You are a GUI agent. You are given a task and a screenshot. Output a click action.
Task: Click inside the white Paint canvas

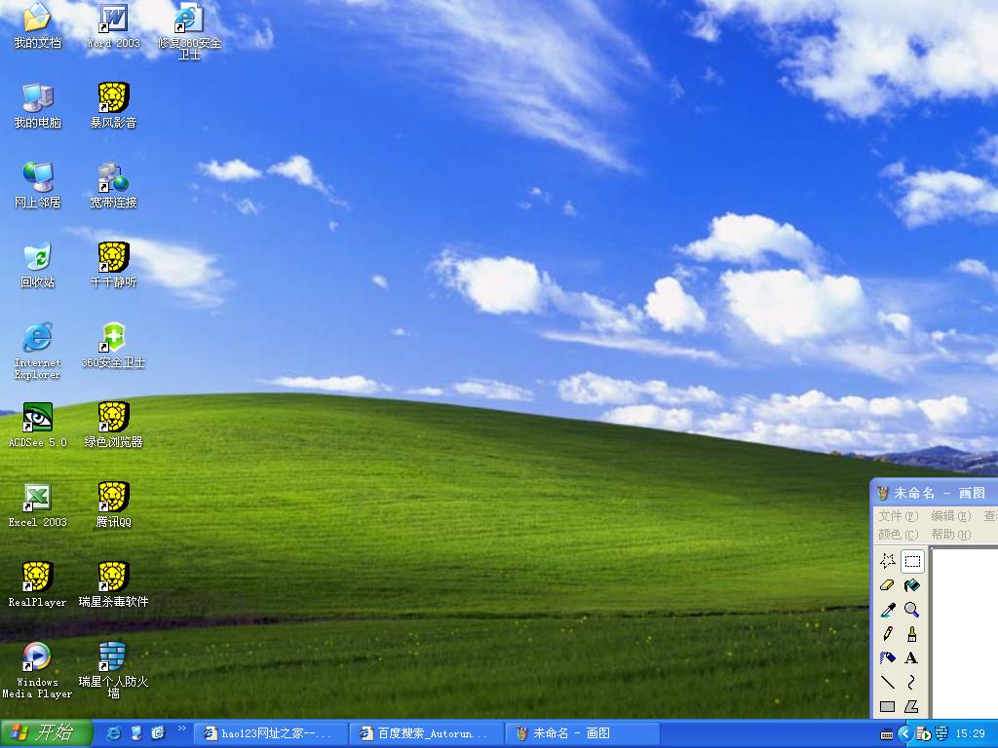pyautogui.click(x=966, y=633)
